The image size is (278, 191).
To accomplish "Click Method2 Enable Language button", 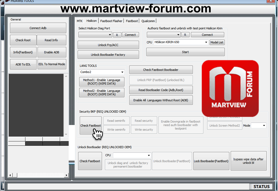I will 102,92.
